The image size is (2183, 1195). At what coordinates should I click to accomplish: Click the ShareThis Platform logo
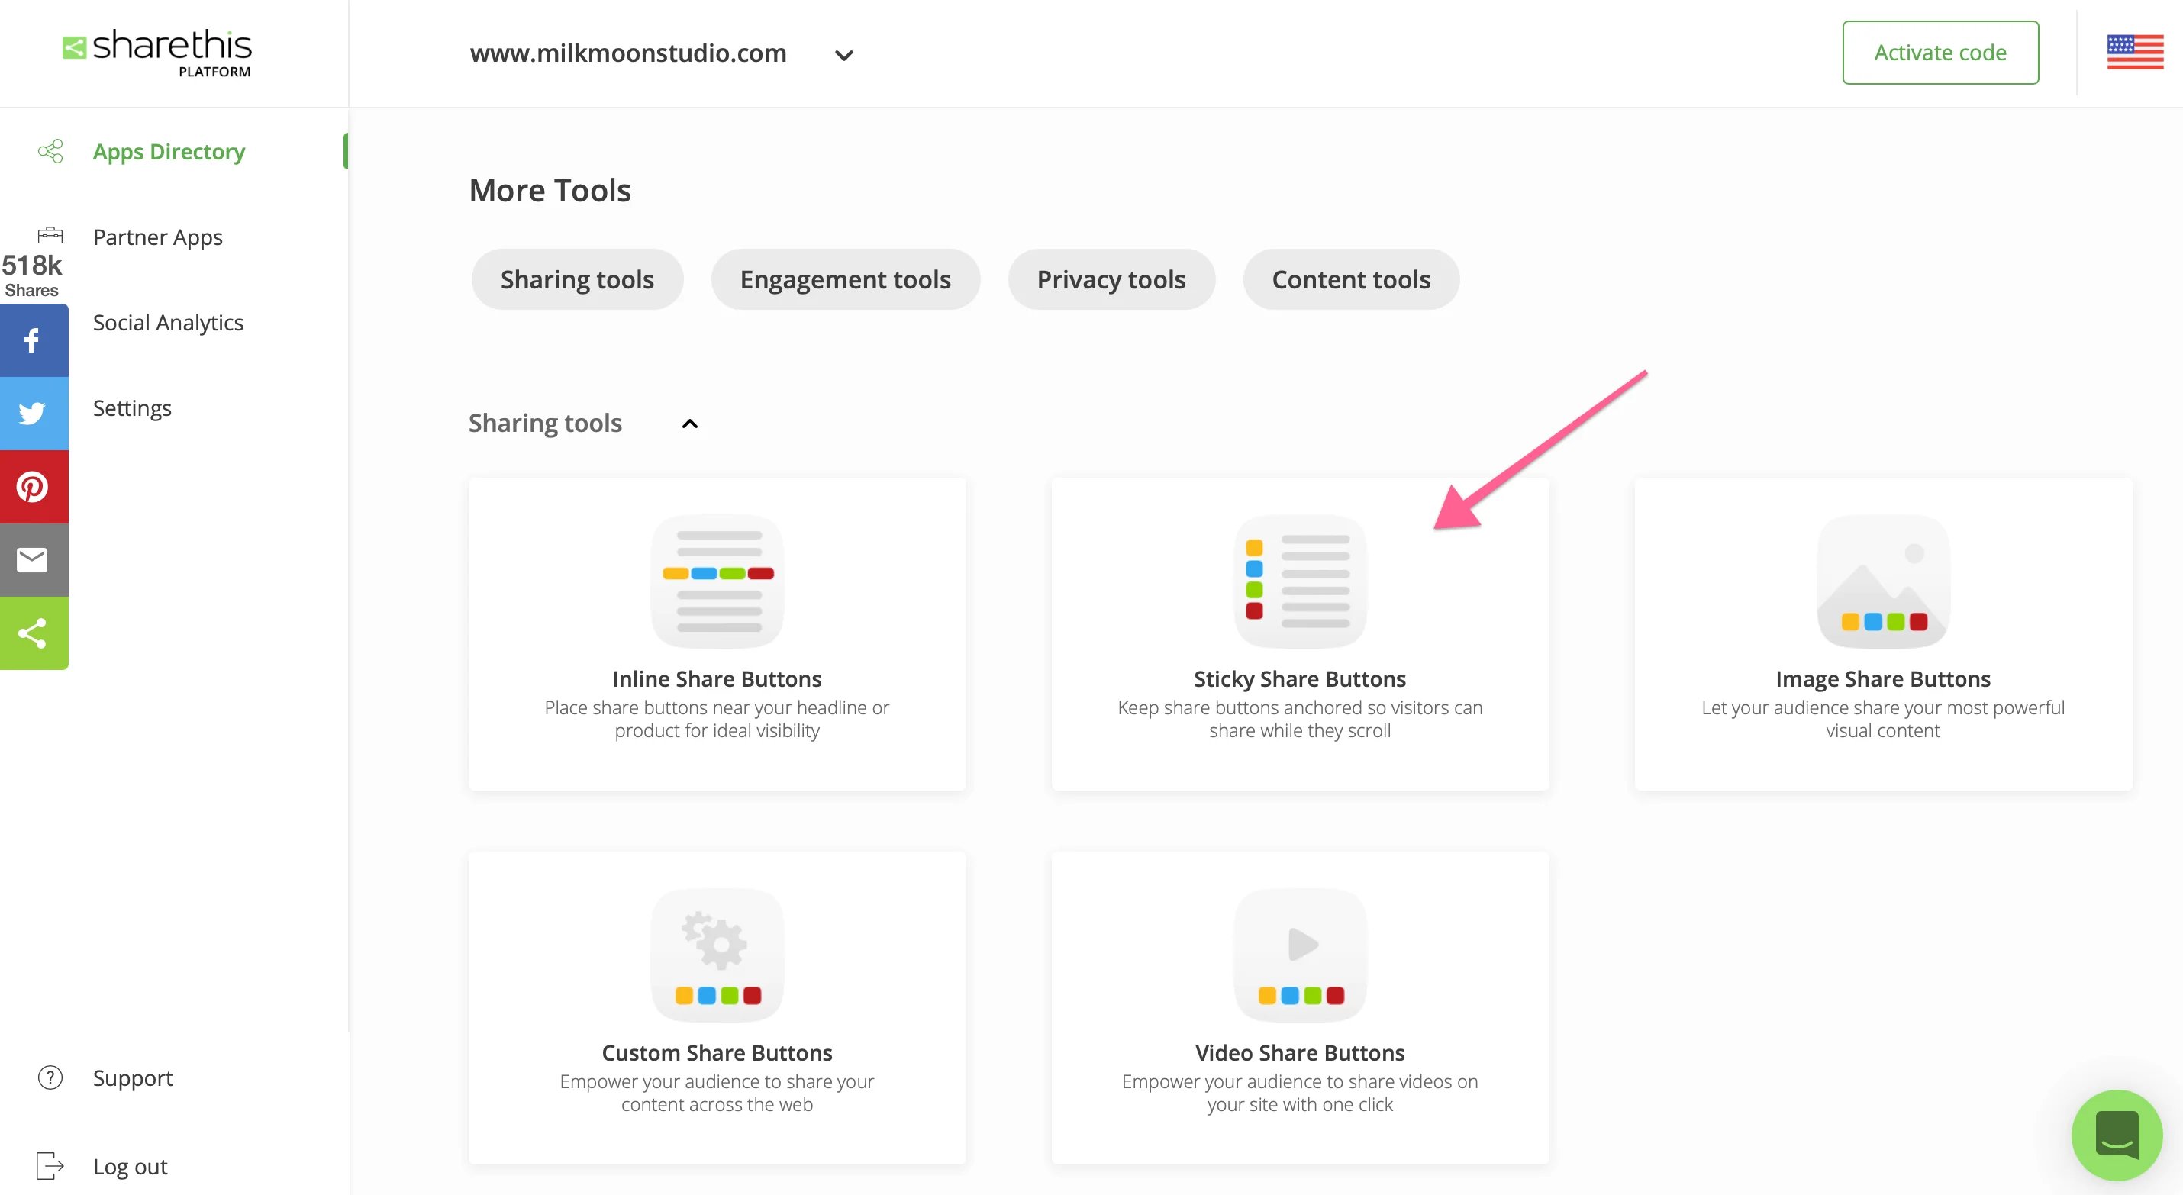[x=156, y=51]
